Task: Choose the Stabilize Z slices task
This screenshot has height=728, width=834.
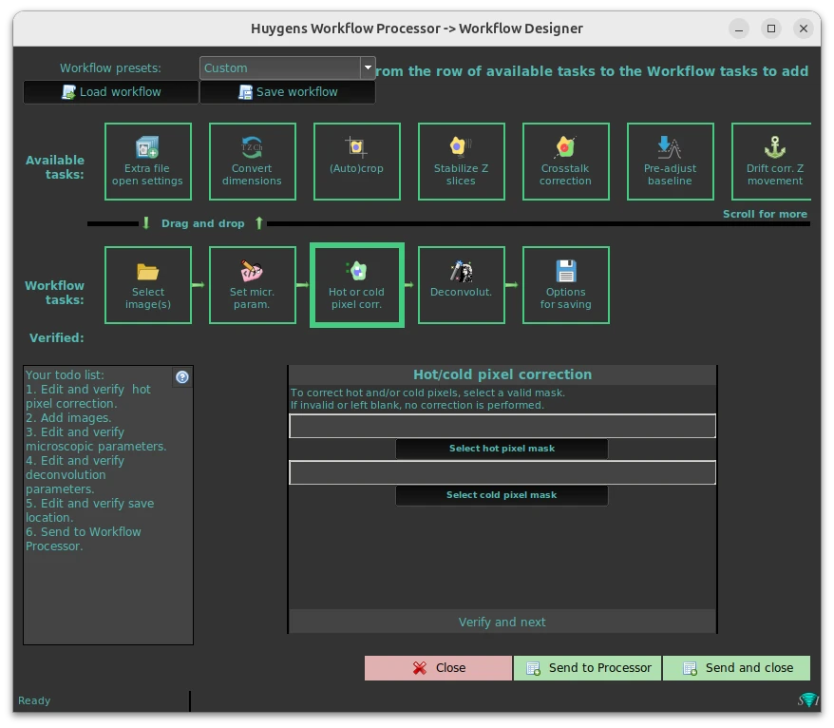Action: (461, 162)
